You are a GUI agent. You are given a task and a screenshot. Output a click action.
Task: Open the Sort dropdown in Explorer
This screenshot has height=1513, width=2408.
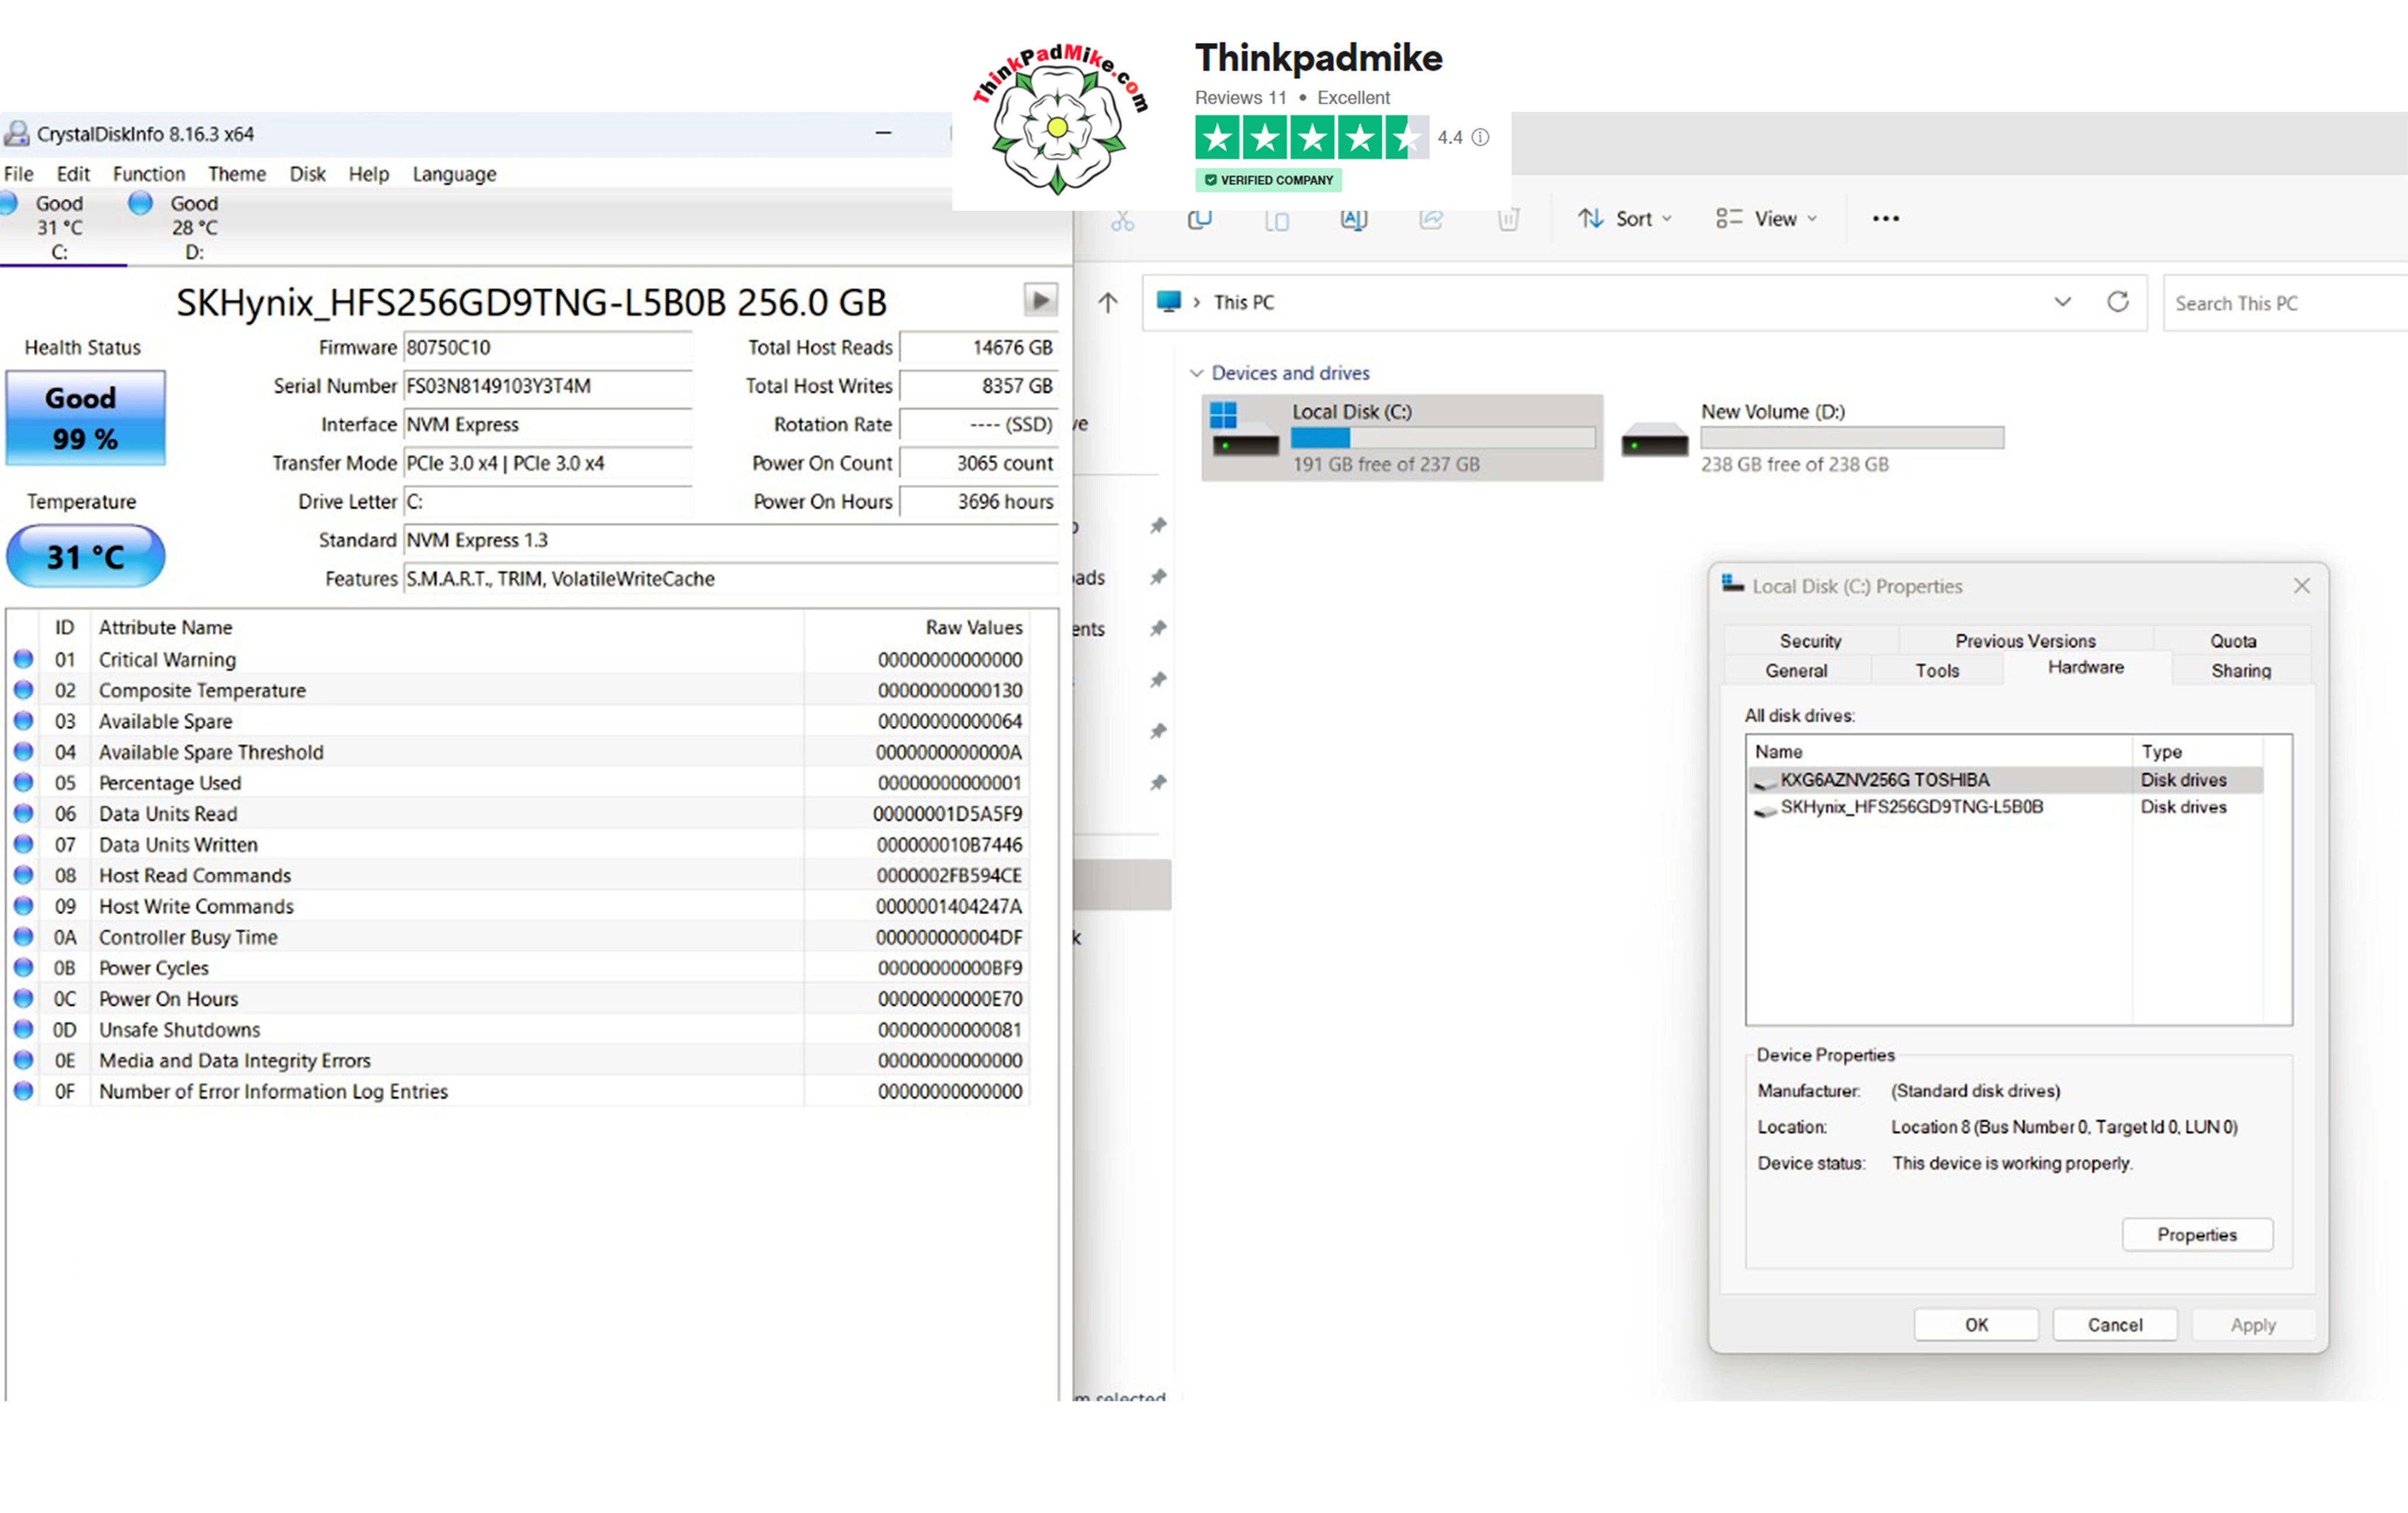click(1624, 218)
